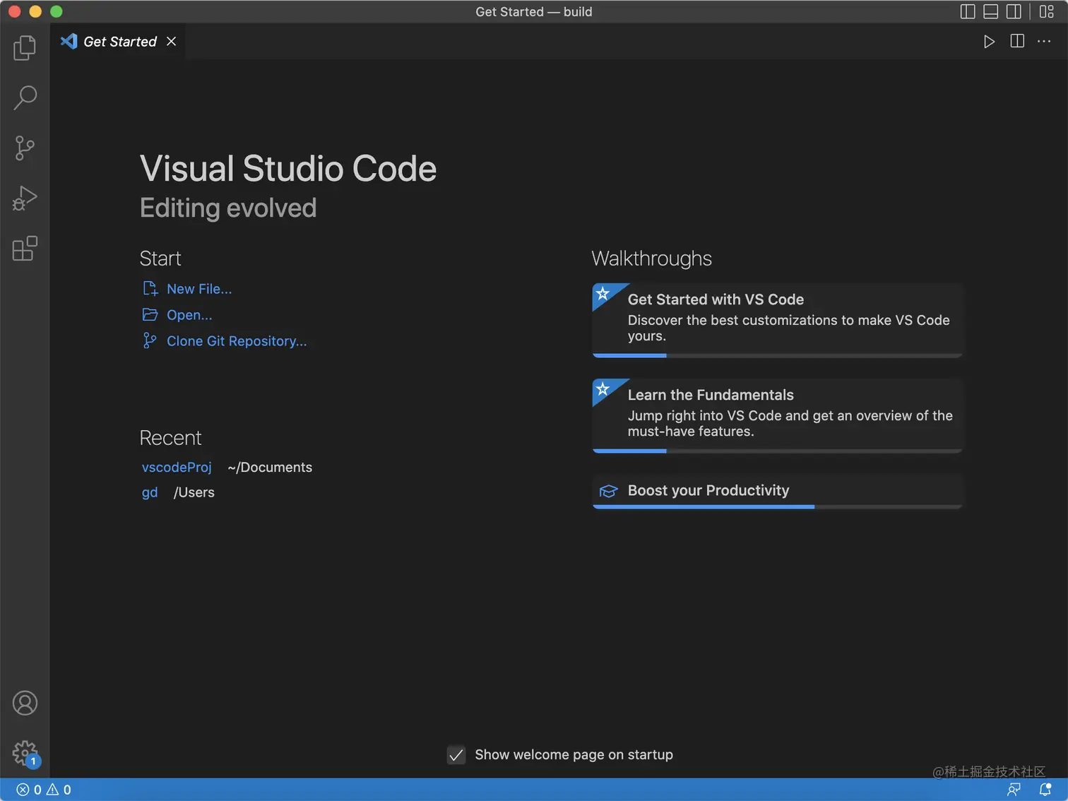Click Clone Git Repository link
This screenshot has width=1068, height=801.
pyautogui.click(x=236, y=341)
